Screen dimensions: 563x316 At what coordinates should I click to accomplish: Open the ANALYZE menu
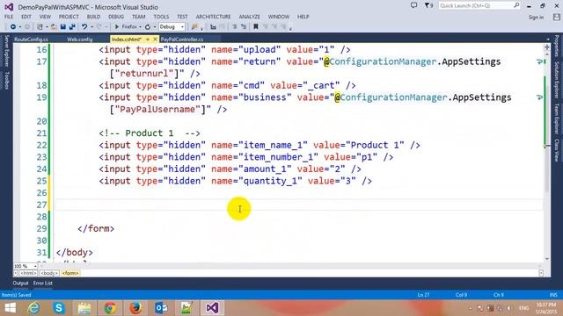pyautogui.click(x=250, y=17)
